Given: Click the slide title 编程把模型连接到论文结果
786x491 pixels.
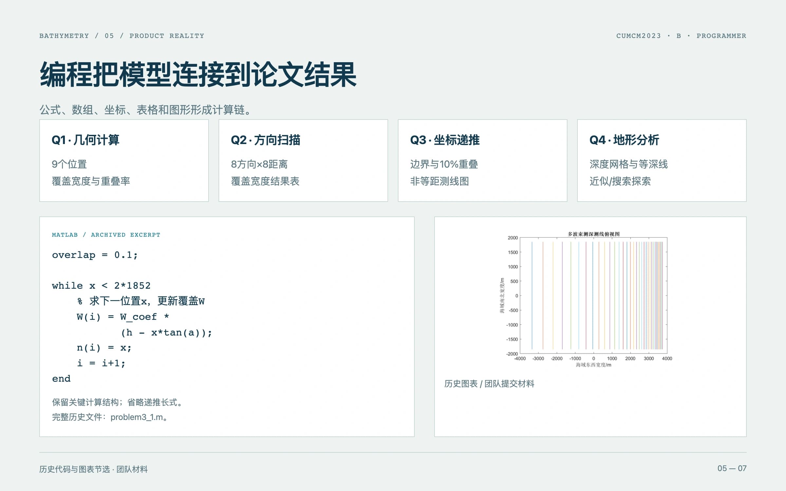Looking at the screenshot, I should pyautogui.click(x=198, y=75).
